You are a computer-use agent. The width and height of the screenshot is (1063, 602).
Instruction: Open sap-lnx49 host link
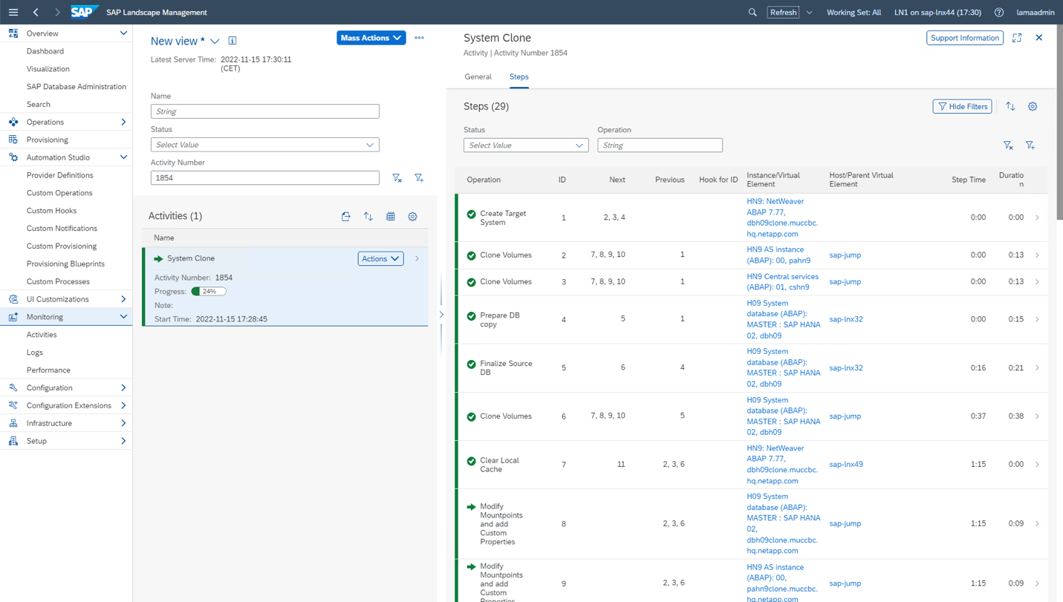click(845, 465)
